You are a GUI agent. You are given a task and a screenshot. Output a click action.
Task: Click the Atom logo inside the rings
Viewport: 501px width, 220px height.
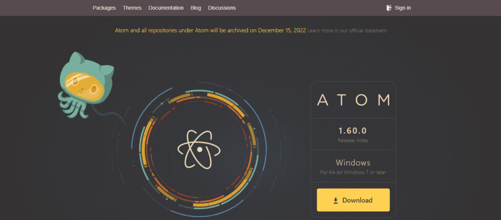pos(199,149)
